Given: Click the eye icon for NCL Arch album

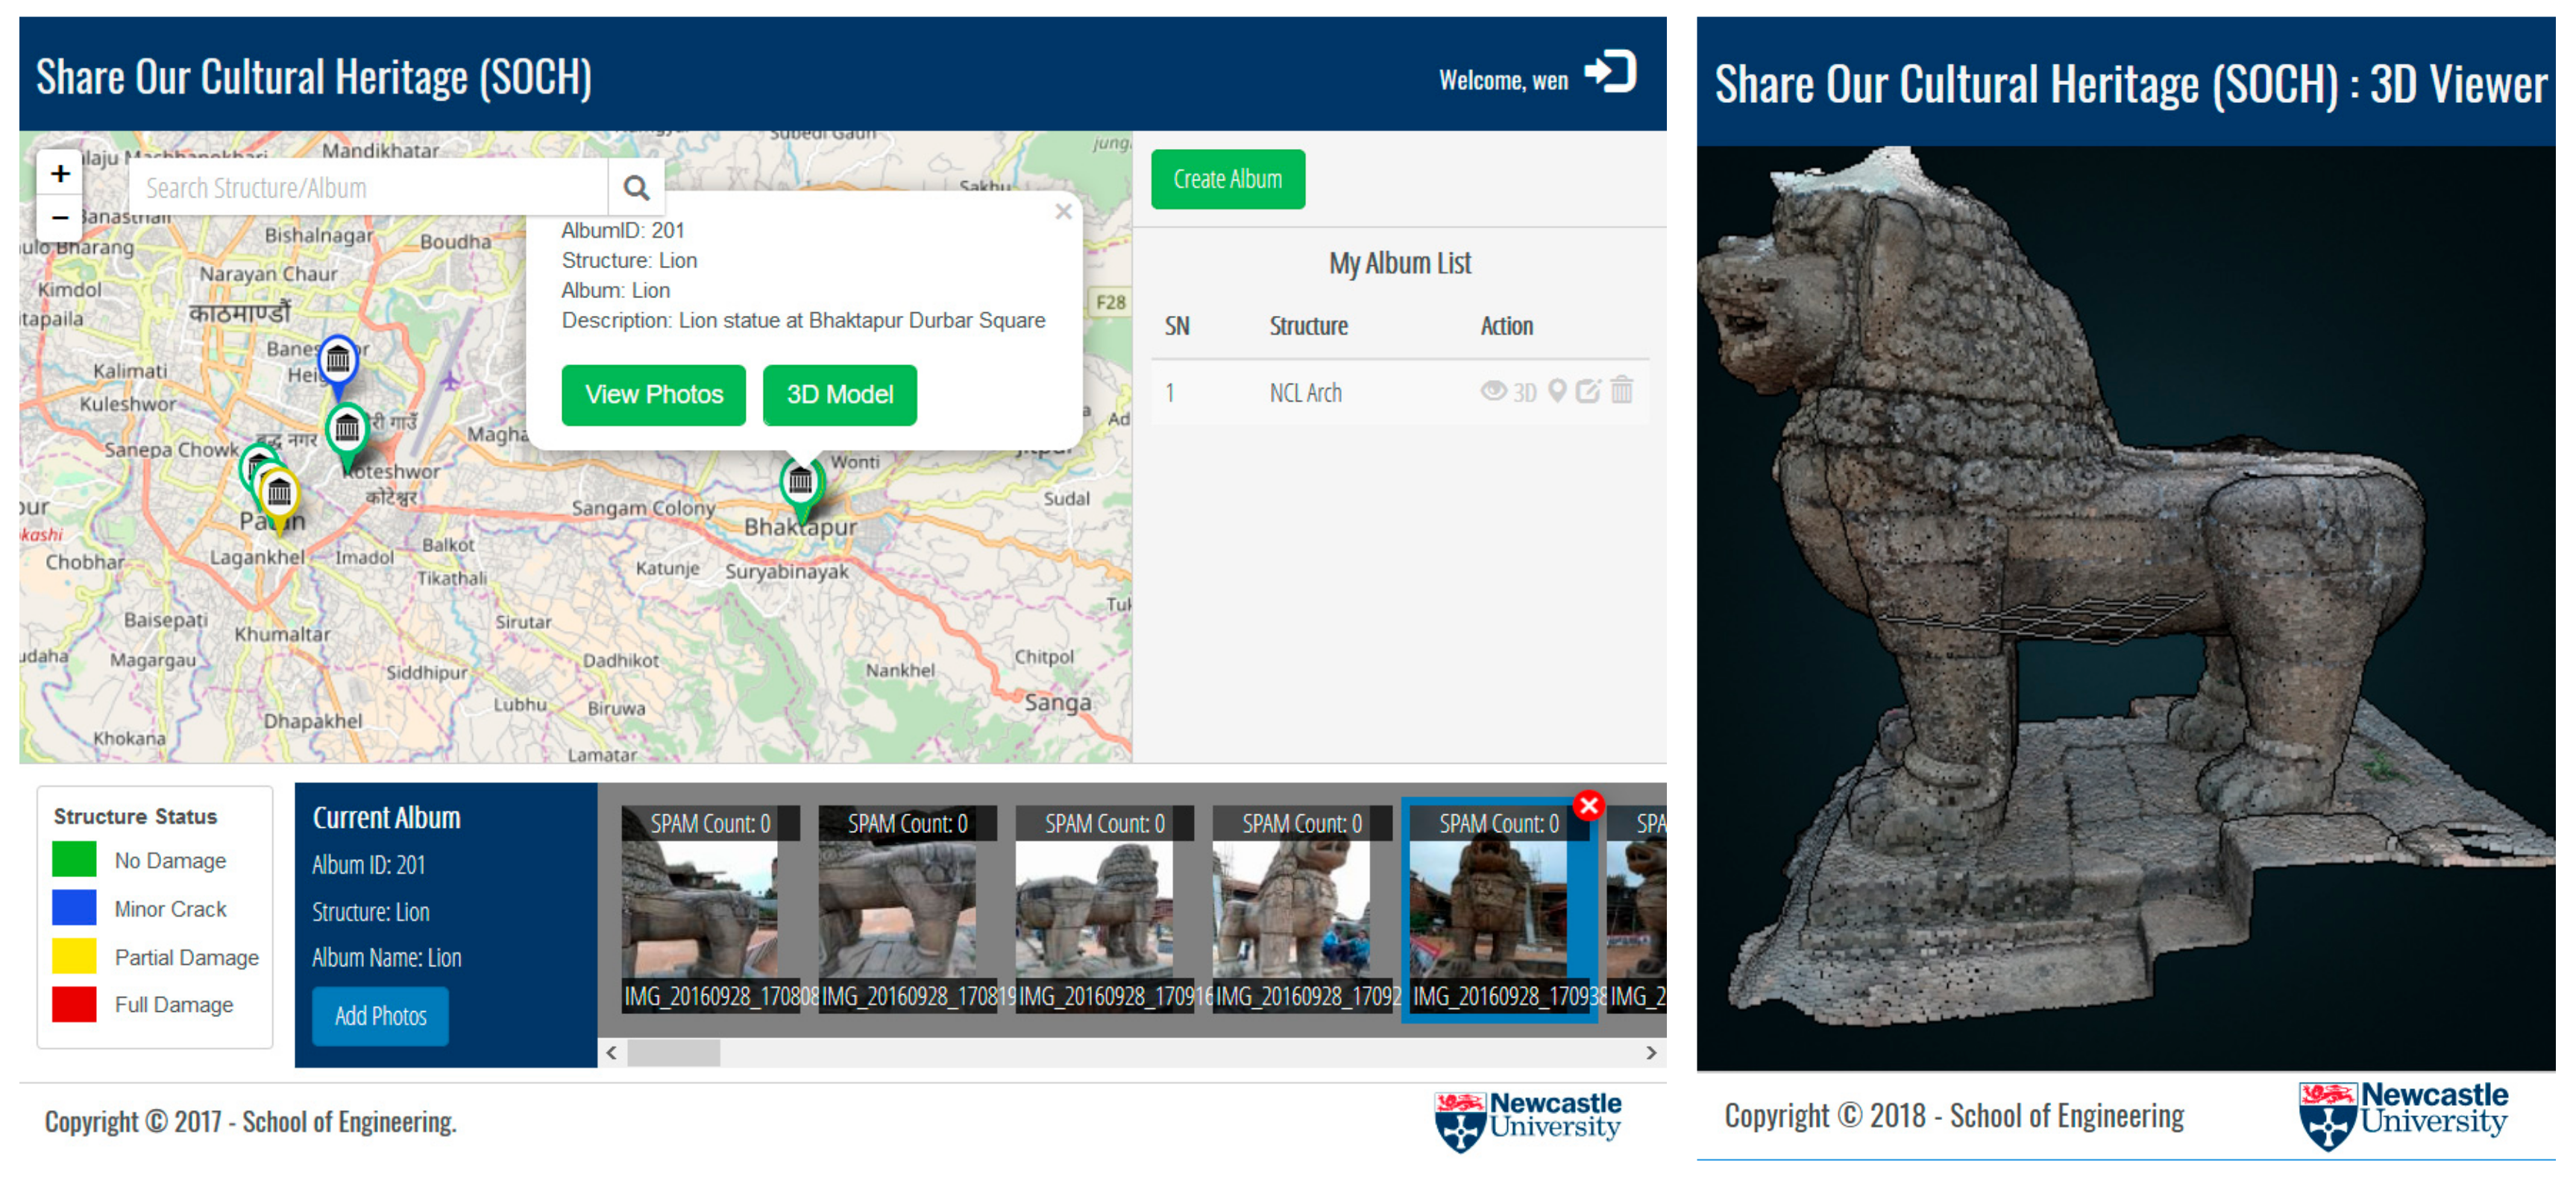Looking at the screenshot, I should click(x=1492, y=392).
